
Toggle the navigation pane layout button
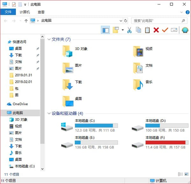[105, 30]
